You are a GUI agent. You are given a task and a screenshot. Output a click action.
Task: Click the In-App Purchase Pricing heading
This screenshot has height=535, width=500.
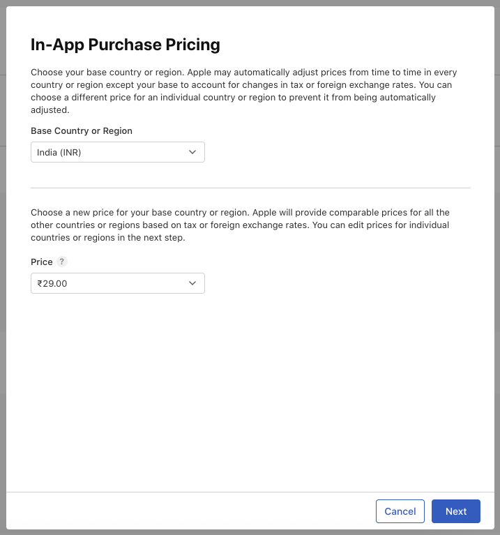click(126, 45)
